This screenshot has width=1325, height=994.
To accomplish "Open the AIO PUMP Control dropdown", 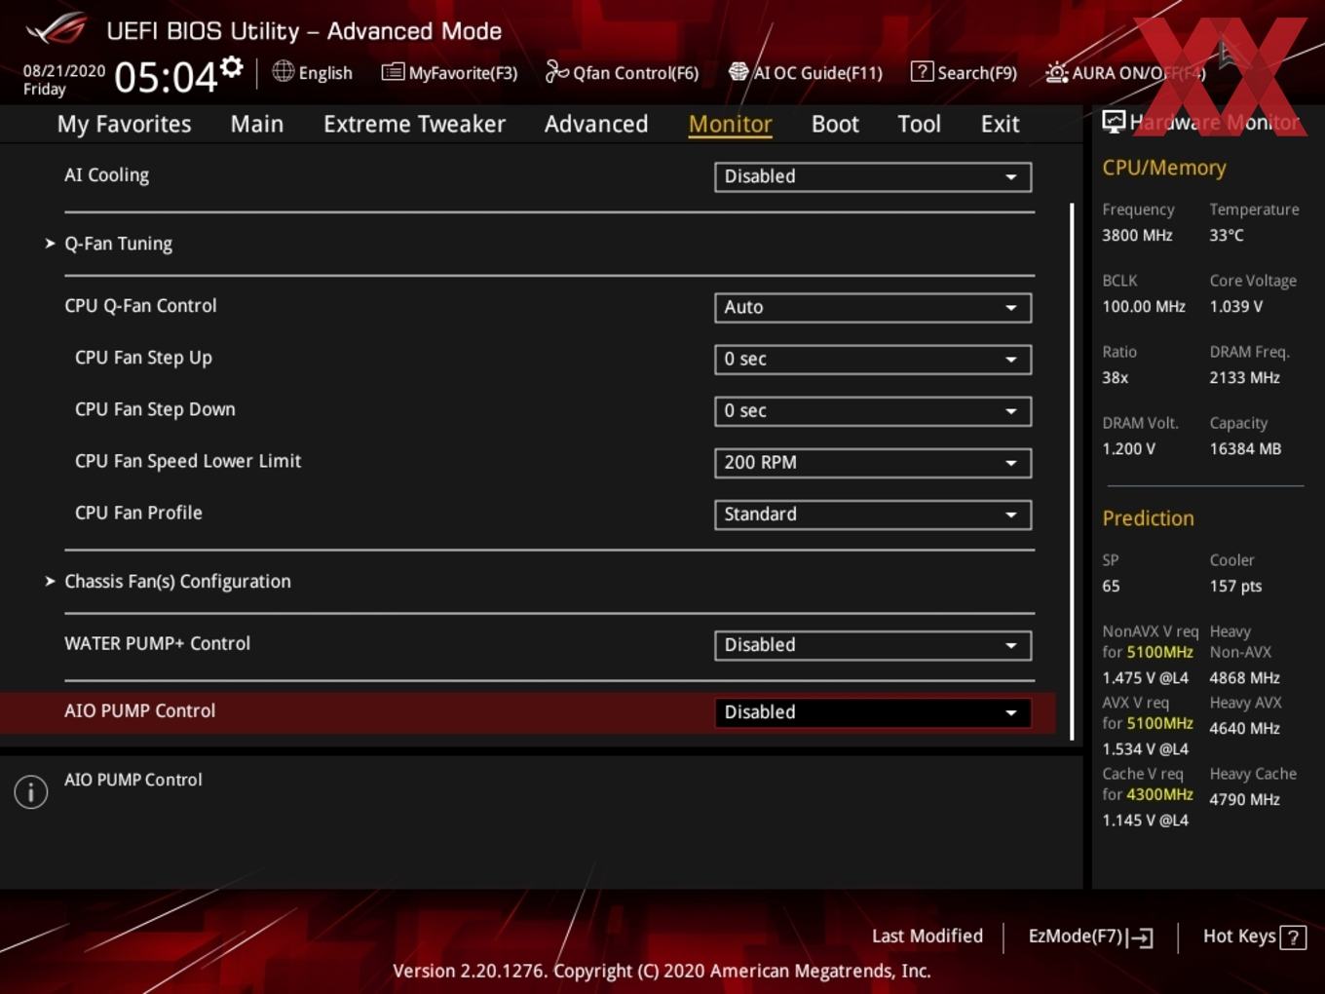I will pyautogui.click(x=873, y=711).
